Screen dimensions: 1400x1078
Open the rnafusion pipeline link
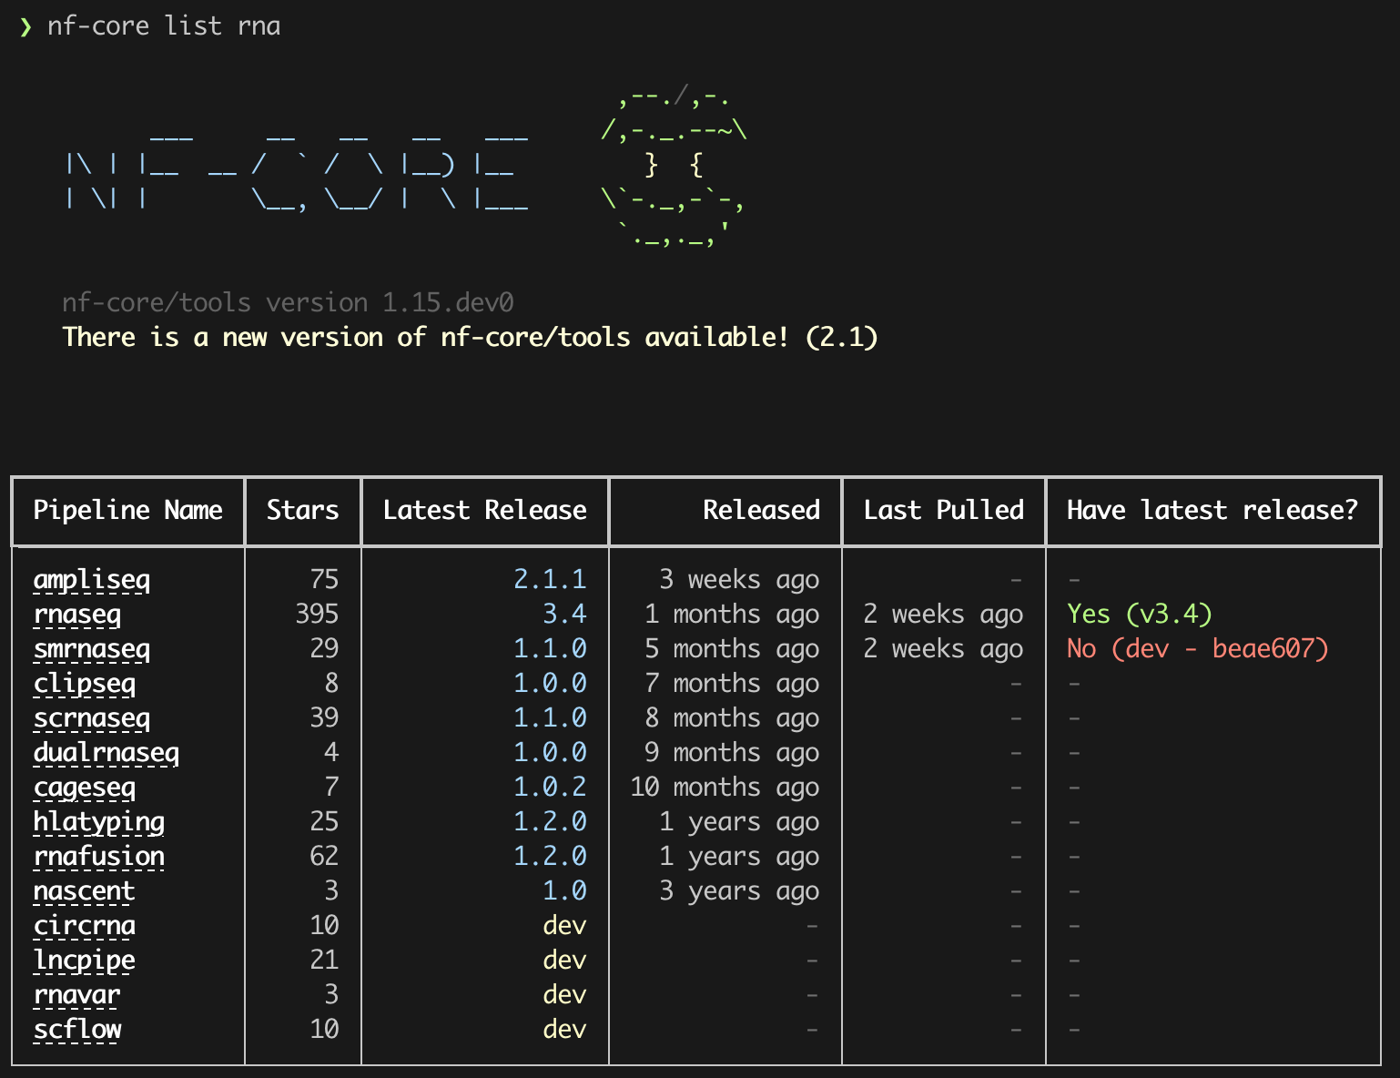pyautogui.click(x=98, y=856)
